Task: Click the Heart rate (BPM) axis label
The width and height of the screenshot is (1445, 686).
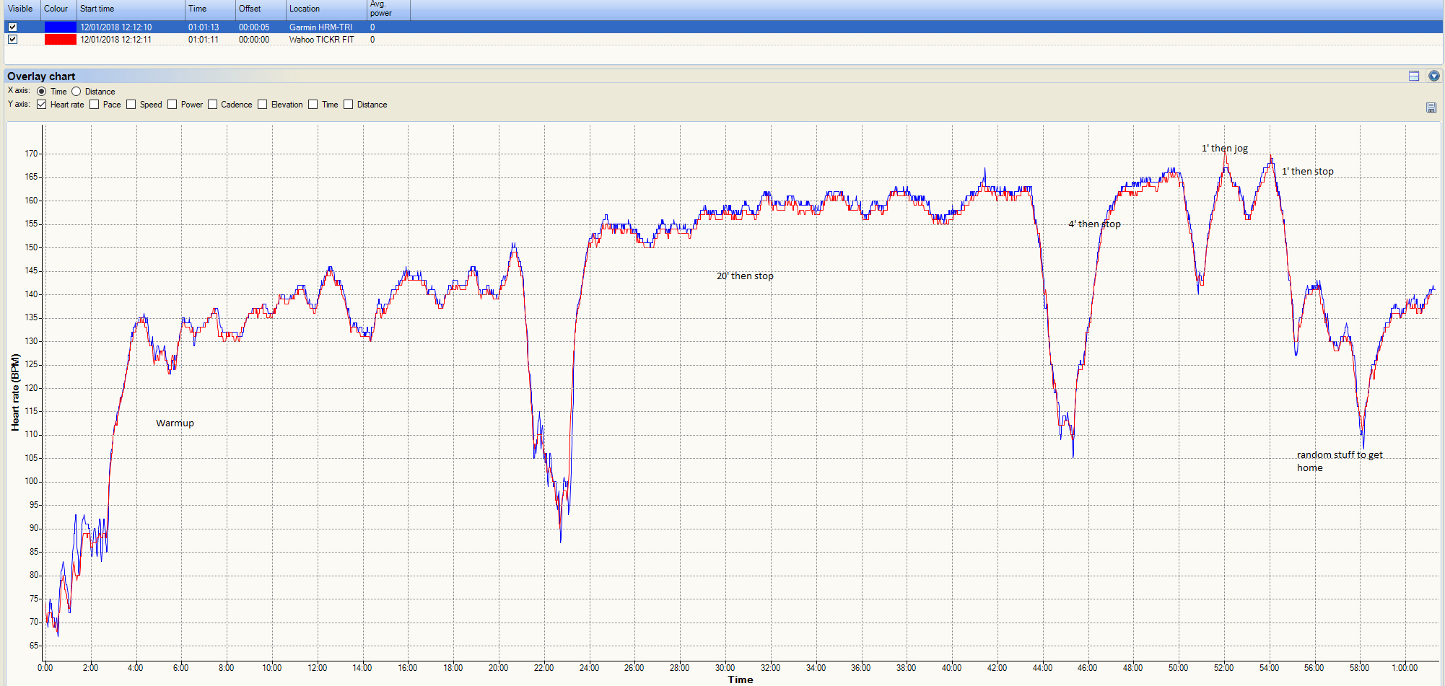Action: pos(15,392)
